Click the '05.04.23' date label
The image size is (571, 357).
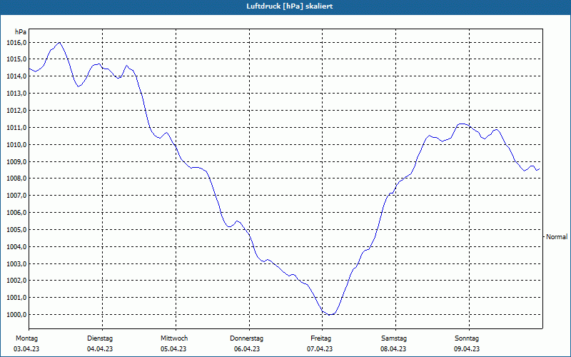point(173,349)
